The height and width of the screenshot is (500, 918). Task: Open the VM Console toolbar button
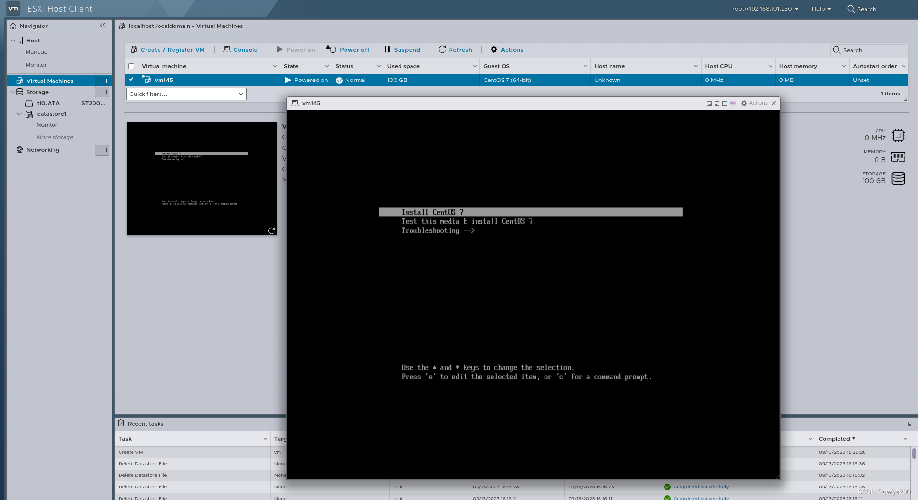point(240,49)
